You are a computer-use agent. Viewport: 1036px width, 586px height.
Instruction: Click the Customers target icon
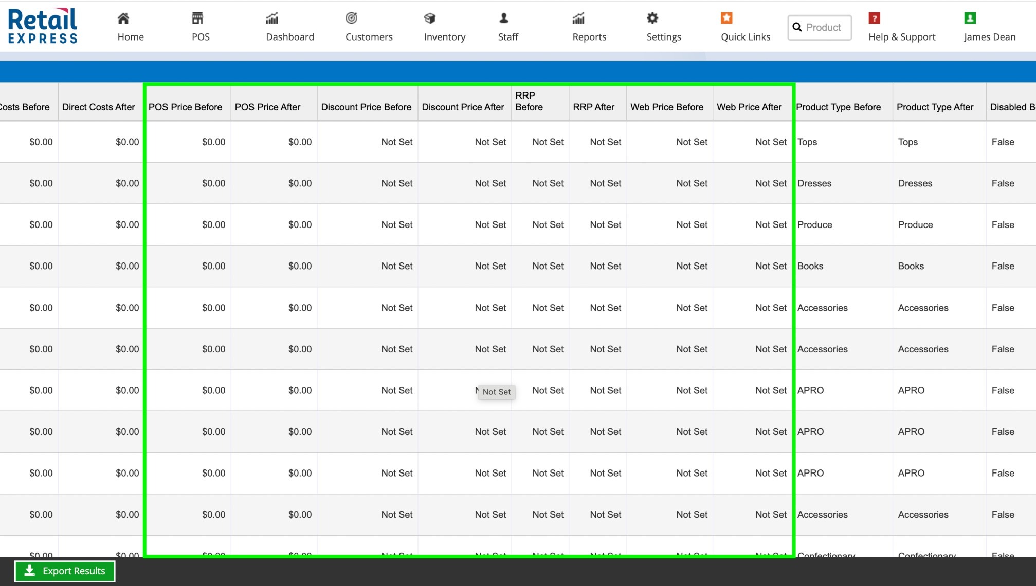click(x=351, y=18)
